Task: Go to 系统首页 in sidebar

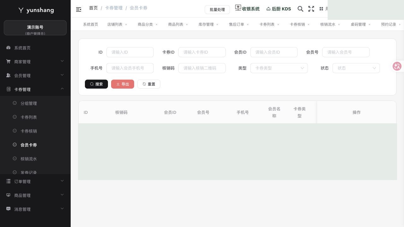Action: 35,48
